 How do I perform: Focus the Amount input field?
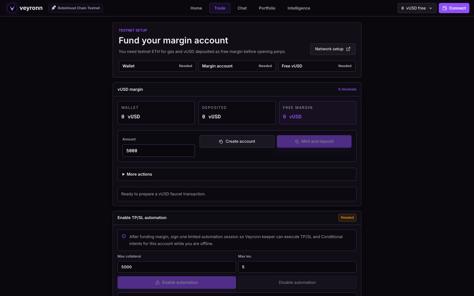pos(159,151)
